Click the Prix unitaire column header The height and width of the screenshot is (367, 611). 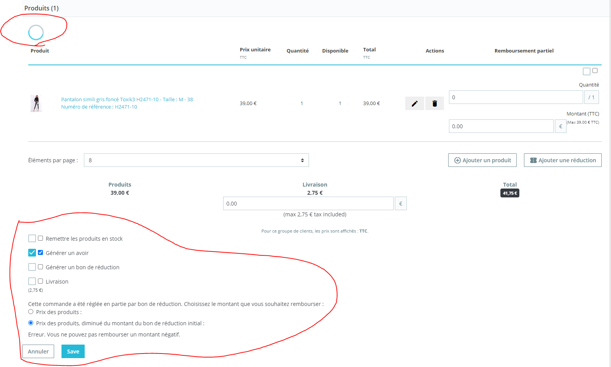[x=255, y=50]
